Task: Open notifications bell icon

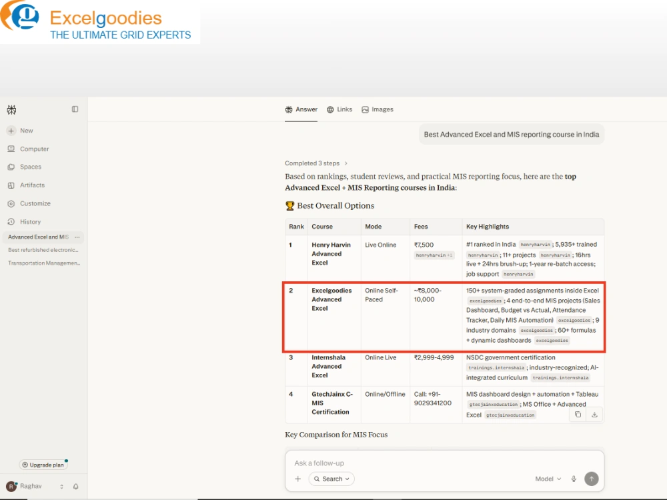Action: 76,486
